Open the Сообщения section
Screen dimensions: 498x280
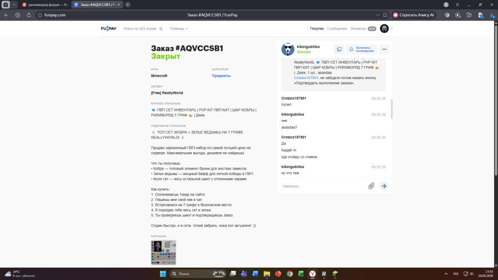click(337, 28)
